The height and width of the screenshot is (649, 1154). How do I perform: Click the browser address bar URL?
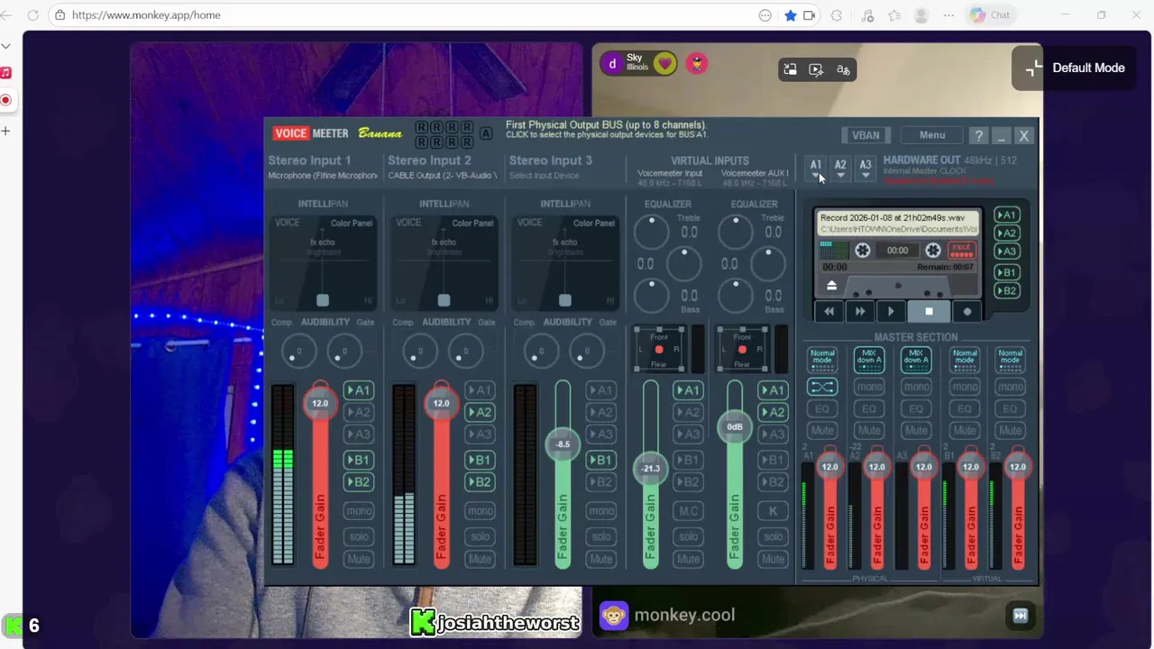(146, 15)
